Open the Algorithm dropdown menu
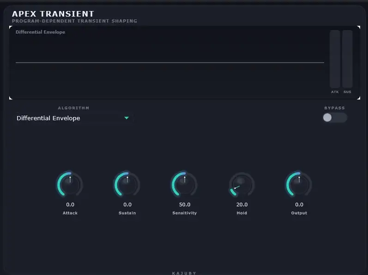This screenshot has width=368, height=275. pyautogui.click(x=74, y=118)
